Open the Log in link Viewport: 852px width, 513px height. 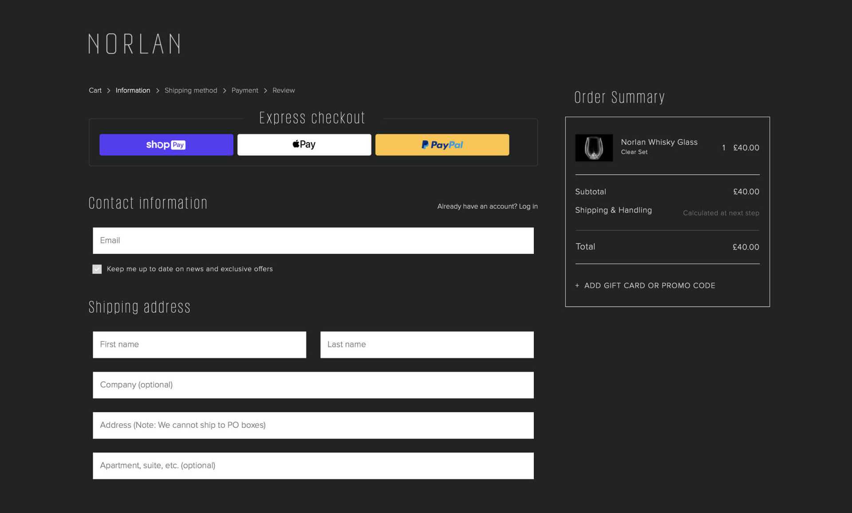pos(528,206)
